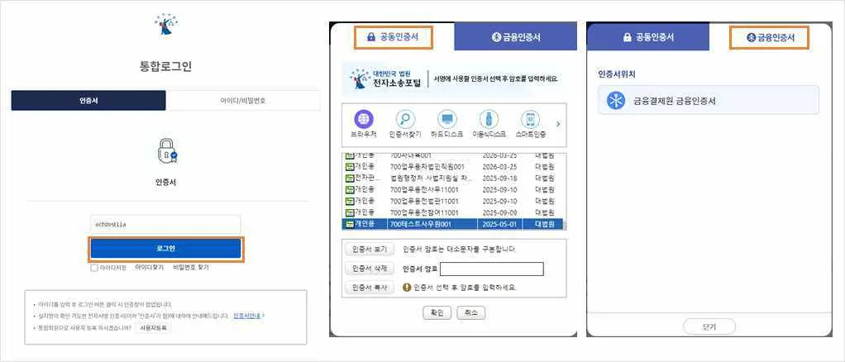Click the 금융결제원 snowflake icon
Image resolution: width=845 pixels, height=362 pixels.
[616, 101]
